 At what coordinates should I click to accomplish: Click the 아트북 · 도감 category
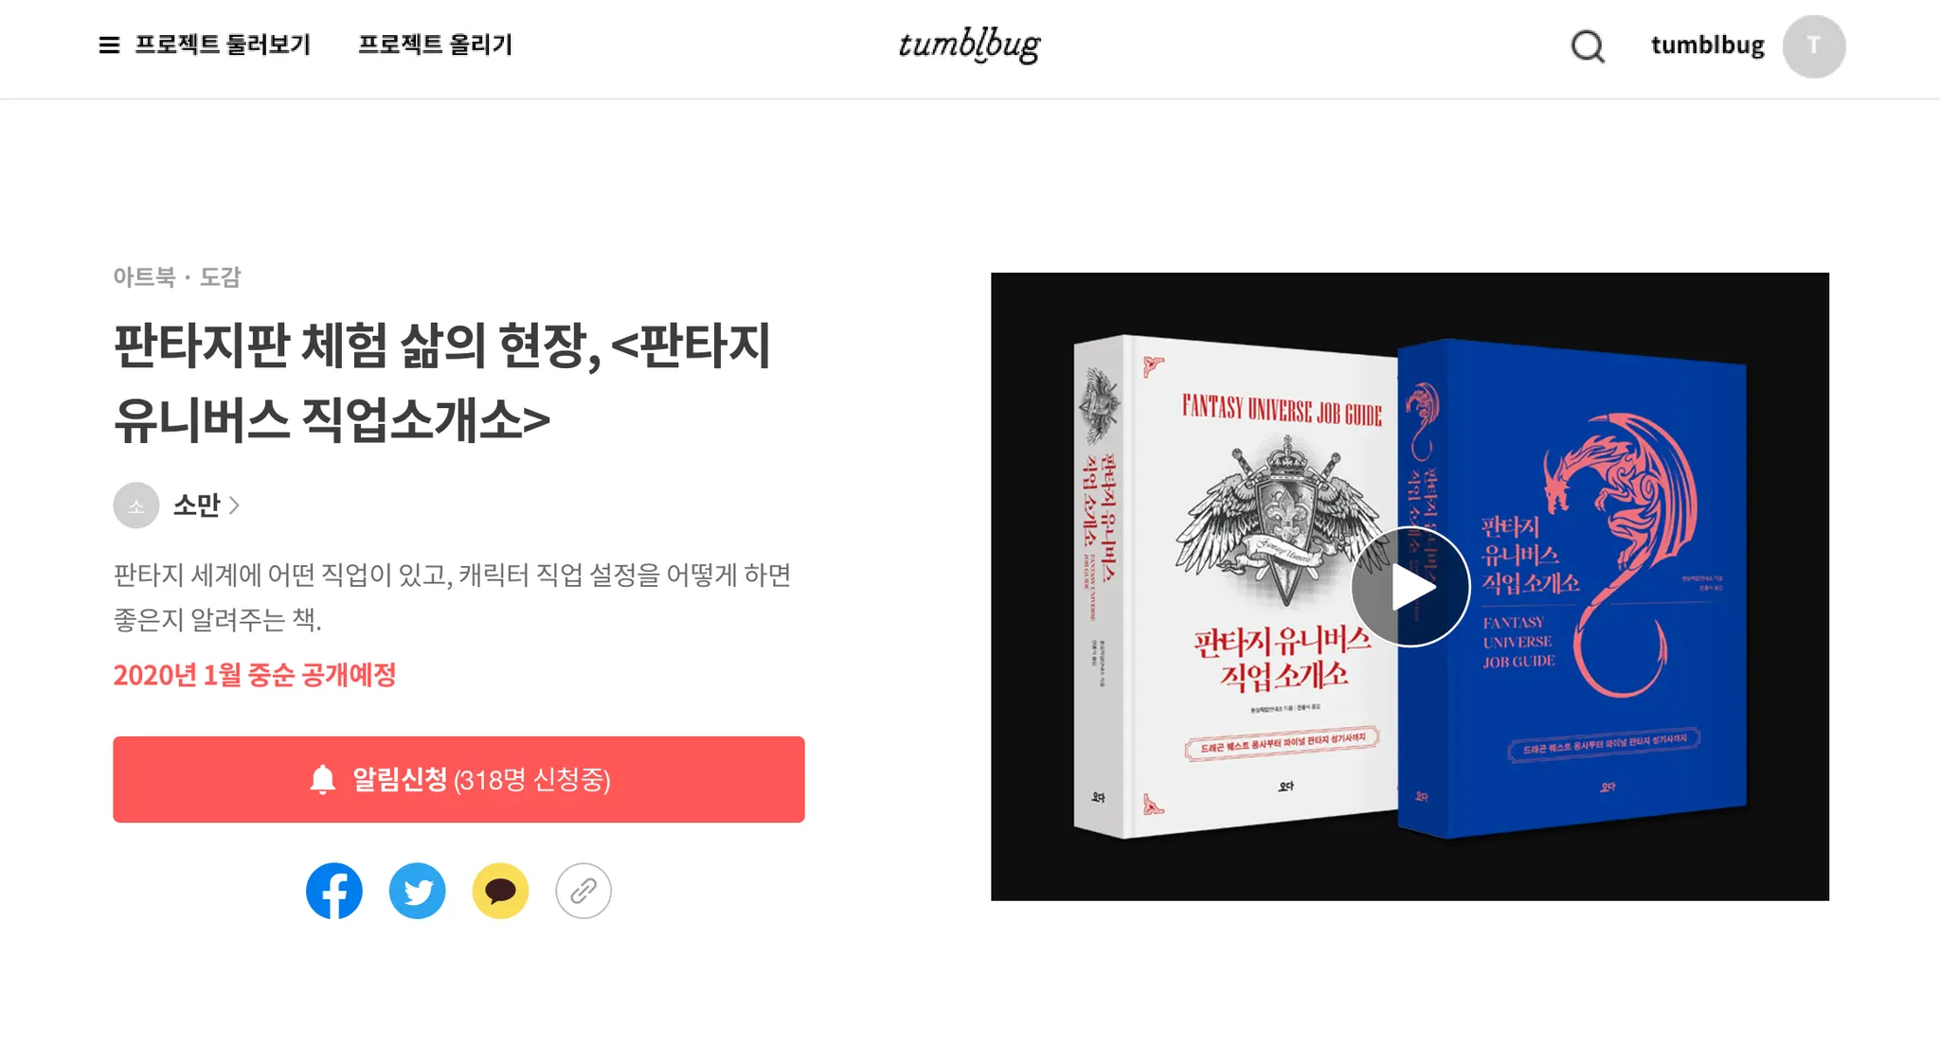177,276
